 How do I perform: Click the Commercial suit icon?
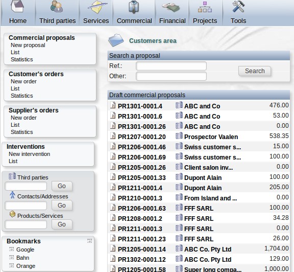click(134, 7)
